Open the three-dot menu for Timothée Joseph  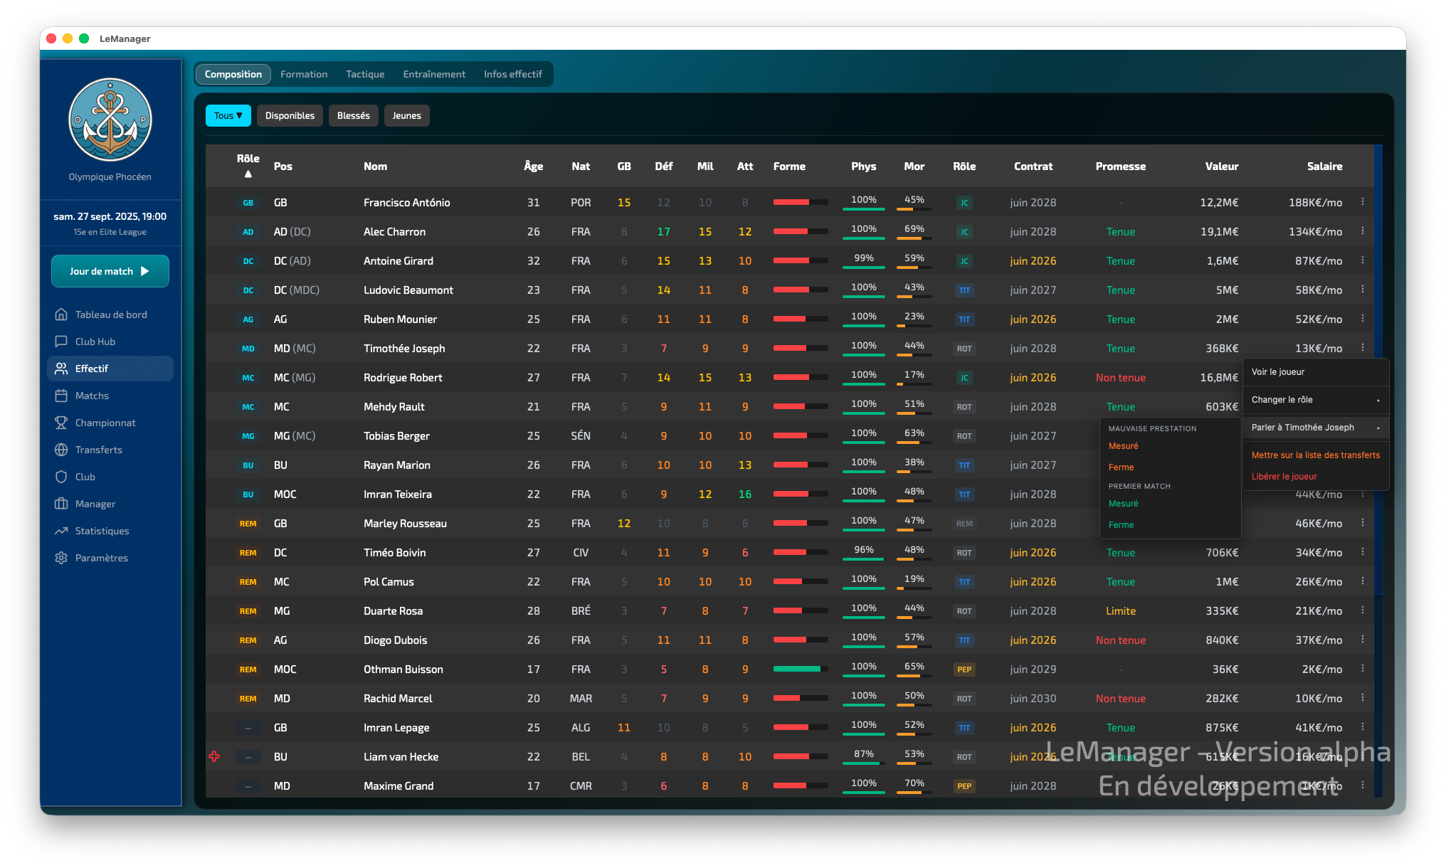coord(1363,348)
